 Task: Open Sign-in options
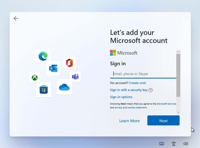click(x=121, y=97)
